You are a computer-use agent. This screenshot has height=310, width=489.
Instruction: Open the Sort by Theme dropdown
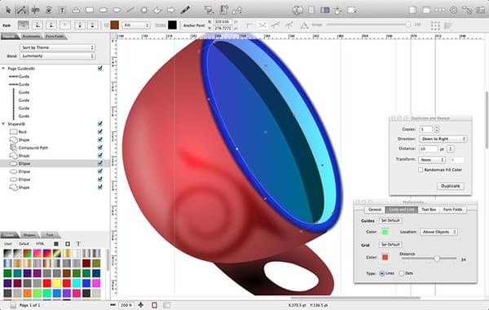click(x=57, y=47)
